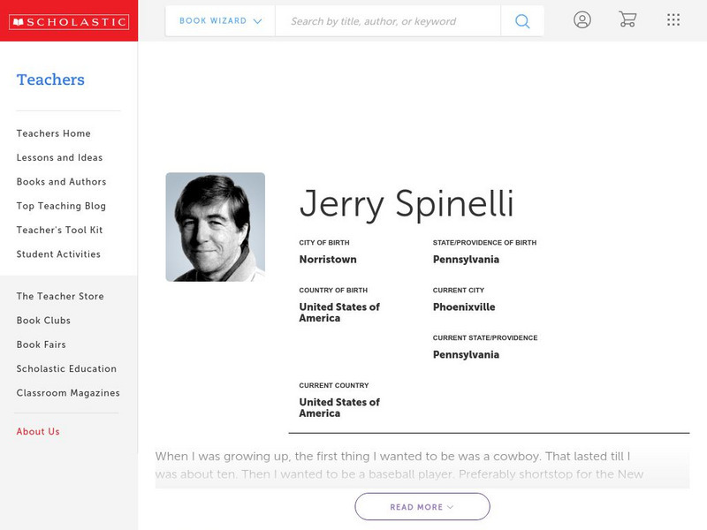Click the search magnifier icon
Screen dimensions: 707x530
coord(522,21)
